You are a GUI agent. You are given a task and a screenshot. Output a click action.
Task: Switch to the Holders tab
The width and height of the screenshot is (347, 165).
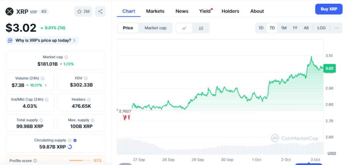[230, 11]
